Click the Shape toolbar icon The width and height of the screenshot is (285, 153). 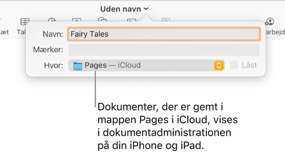point(102,20)
